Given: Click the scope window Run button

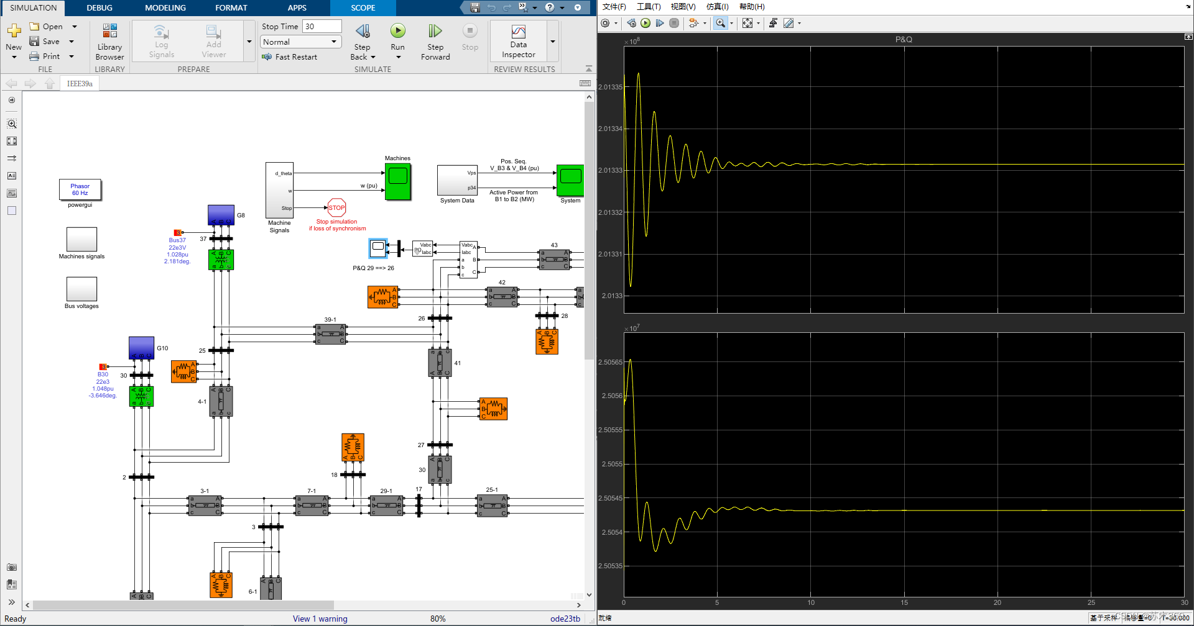Looking at the screenshot, I should click(x=646, y=23).
